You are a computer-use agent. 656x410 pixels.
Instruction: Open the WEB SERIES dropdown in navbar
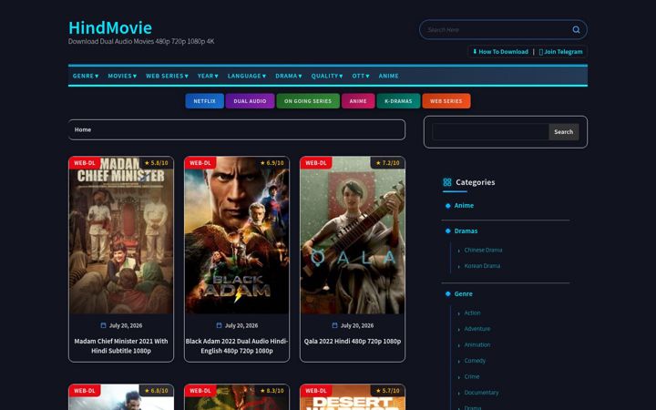(x=167, y=76)
